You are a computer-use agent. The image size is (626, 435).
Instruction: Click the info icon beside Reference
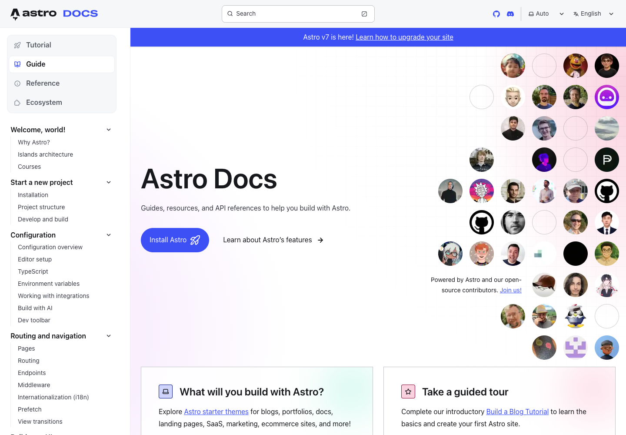tap(17, 84)
